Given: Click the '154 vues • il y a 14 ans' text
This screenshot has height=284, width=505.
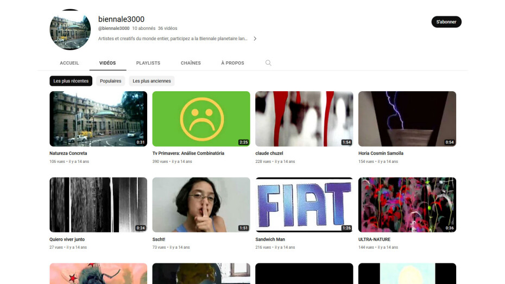Looking at the screenshot, I should pyautogui.click(x=378, y=162).
